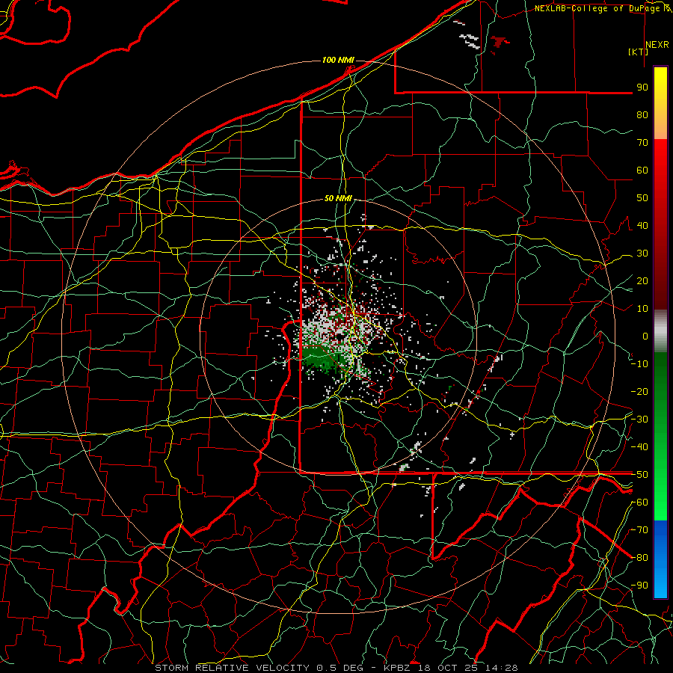
Task: Click the 0 value on the velocity scale
Action: click(x=645, y=336)
